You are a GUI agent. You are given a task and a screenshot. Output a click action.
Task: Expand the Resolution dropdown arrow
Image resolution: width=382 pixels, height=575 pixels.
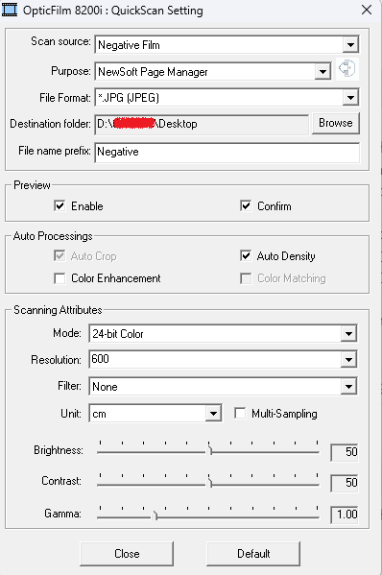click(x=348, y=360)
